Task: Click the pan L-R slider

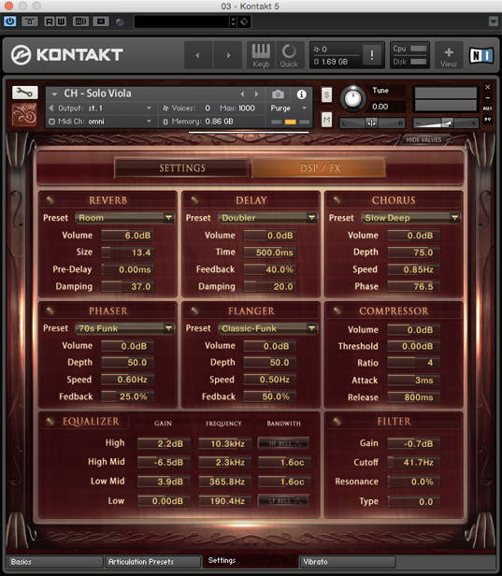Action: [x=372, y=123]
